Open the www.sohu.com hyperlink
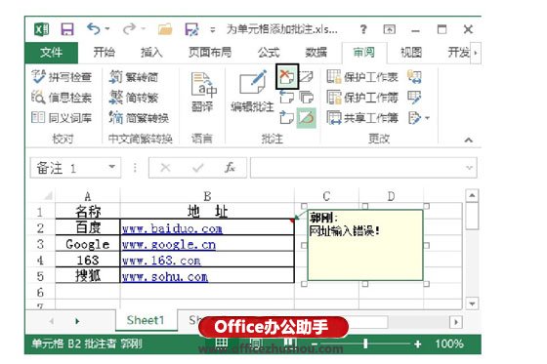The width and height of the screenshot is (547, 364). (x=165, y=277)
